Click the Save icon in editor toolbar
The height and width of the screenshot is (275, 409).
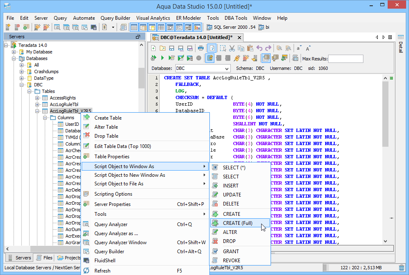click(171, 49)
